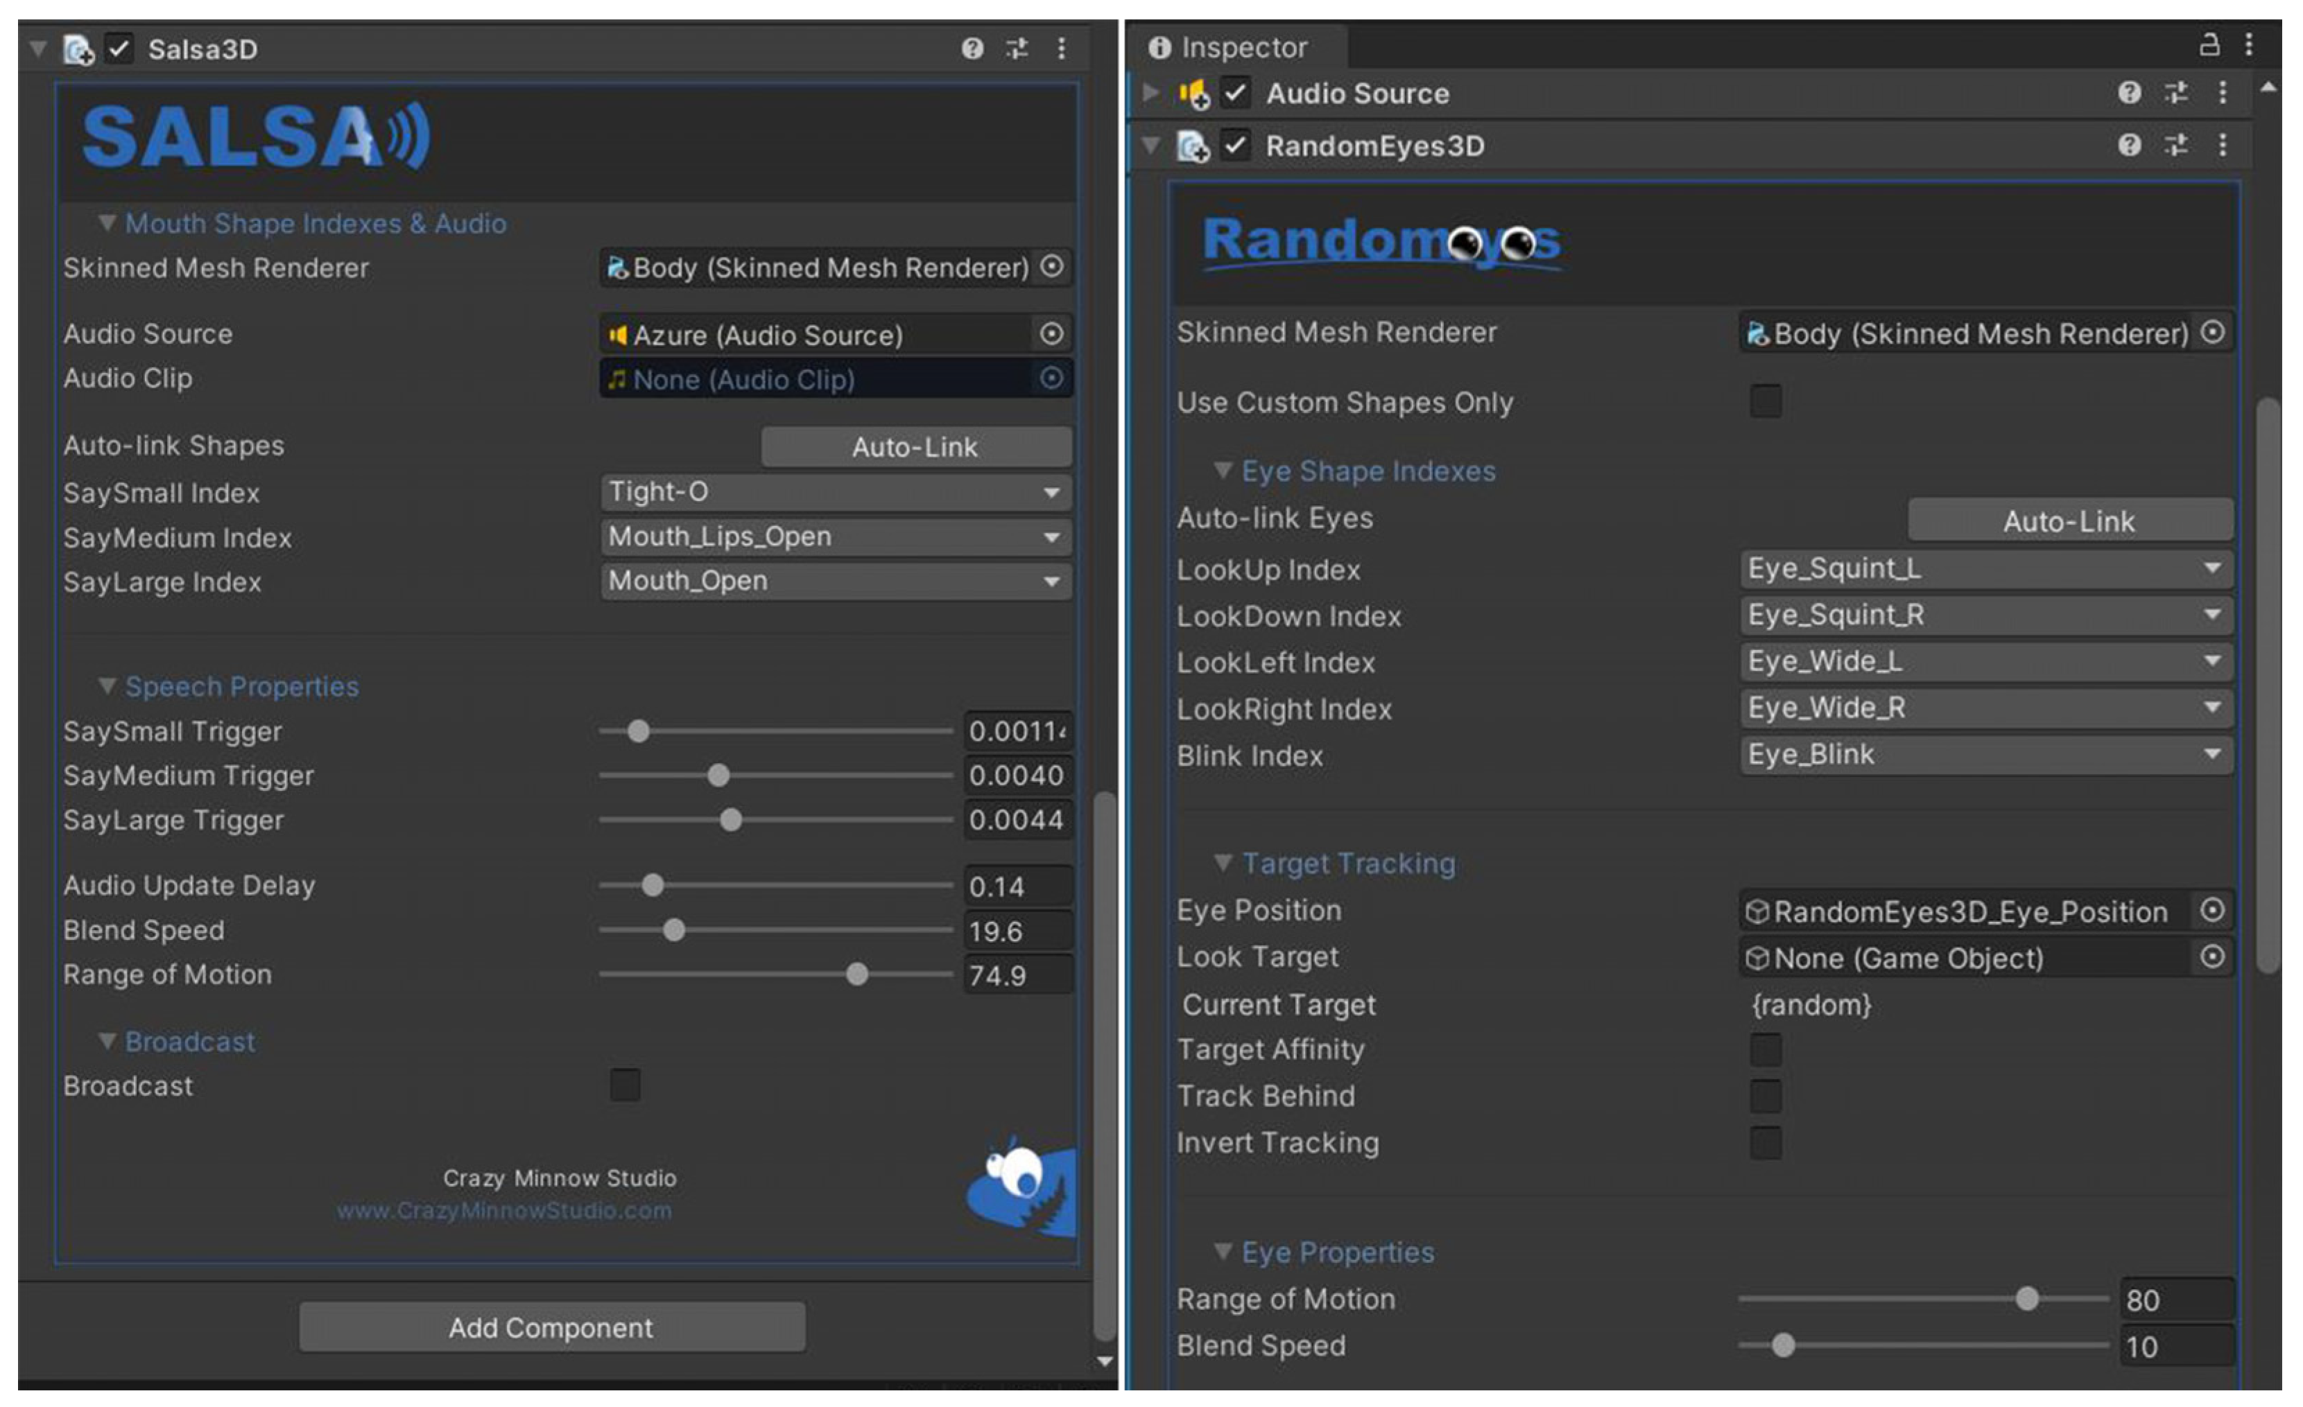Viewport: 2303px width, 1407px height.
Task: Disable the Salsa3D component checkbox
Action: [x=119, y=49]
